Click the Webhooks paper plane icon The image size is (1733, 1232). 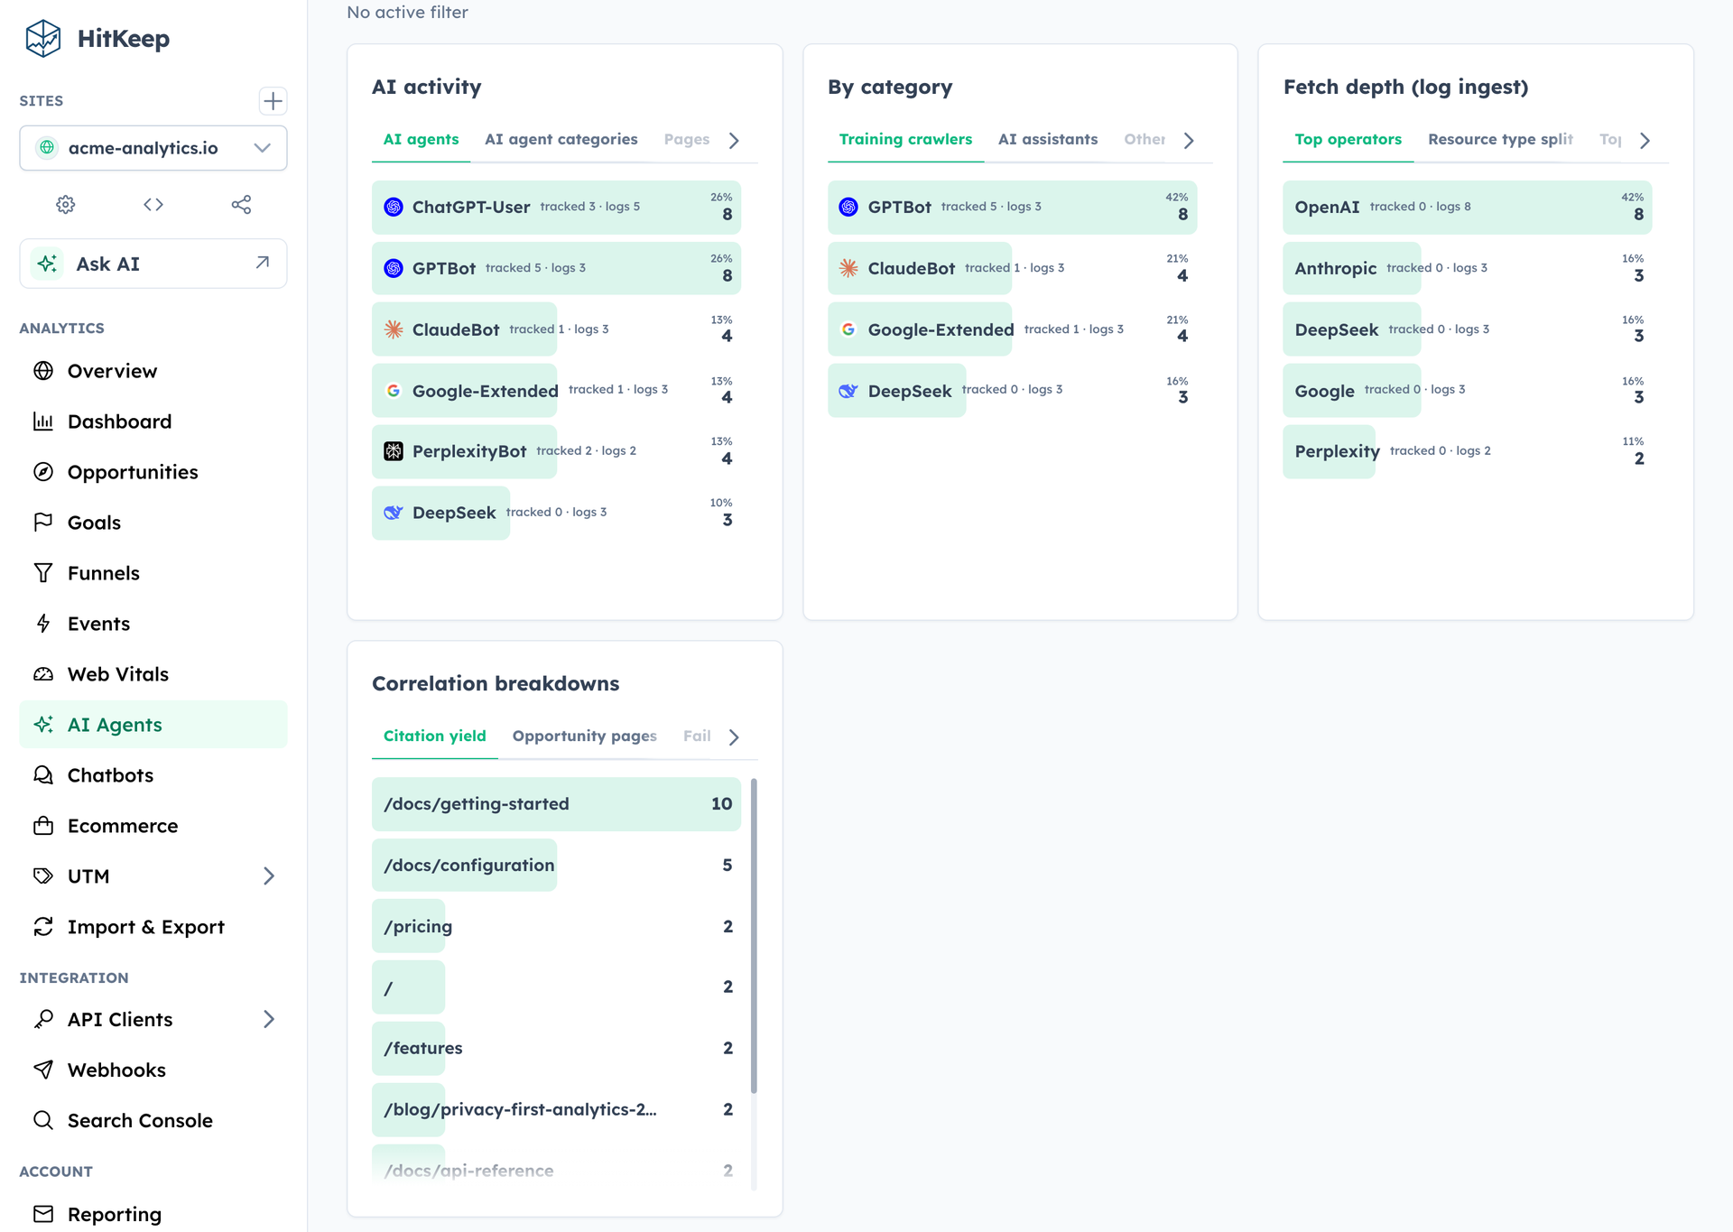43,1070
